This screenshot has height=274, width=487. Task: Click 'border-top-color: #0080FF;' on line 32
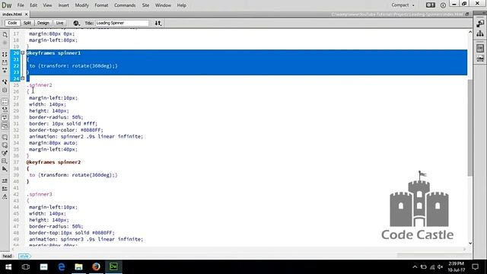[66, 130]
